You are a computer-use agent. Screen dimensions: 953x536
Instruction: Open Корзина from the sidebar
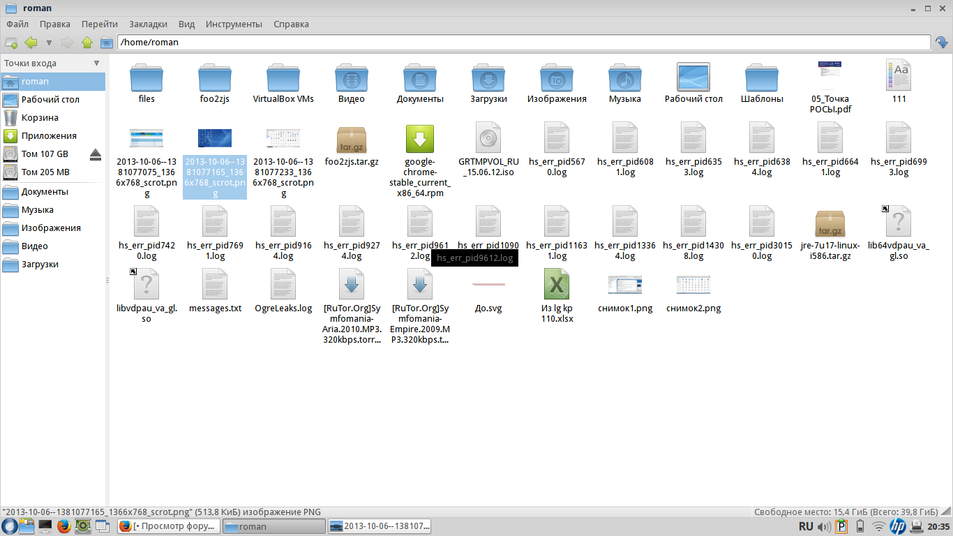click(x=53, y=117)
